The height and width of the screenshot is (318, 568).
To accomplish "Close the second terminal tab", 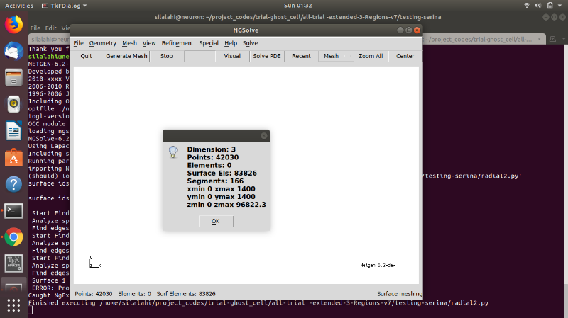I will pos(540,39).
